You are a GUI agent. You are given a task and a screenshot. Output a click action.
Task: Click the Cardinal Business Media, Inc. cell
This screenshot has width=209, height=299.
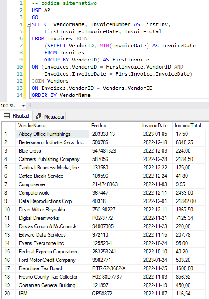53,168
